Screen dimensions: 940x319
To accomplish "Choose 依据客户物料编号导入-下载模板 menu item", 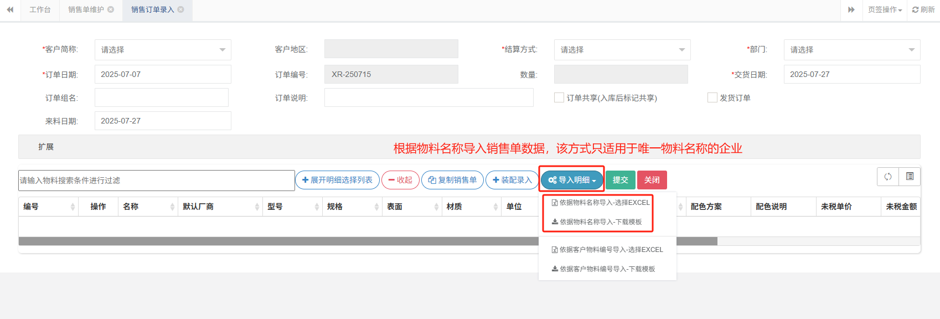I will click(x=607, y=269).
